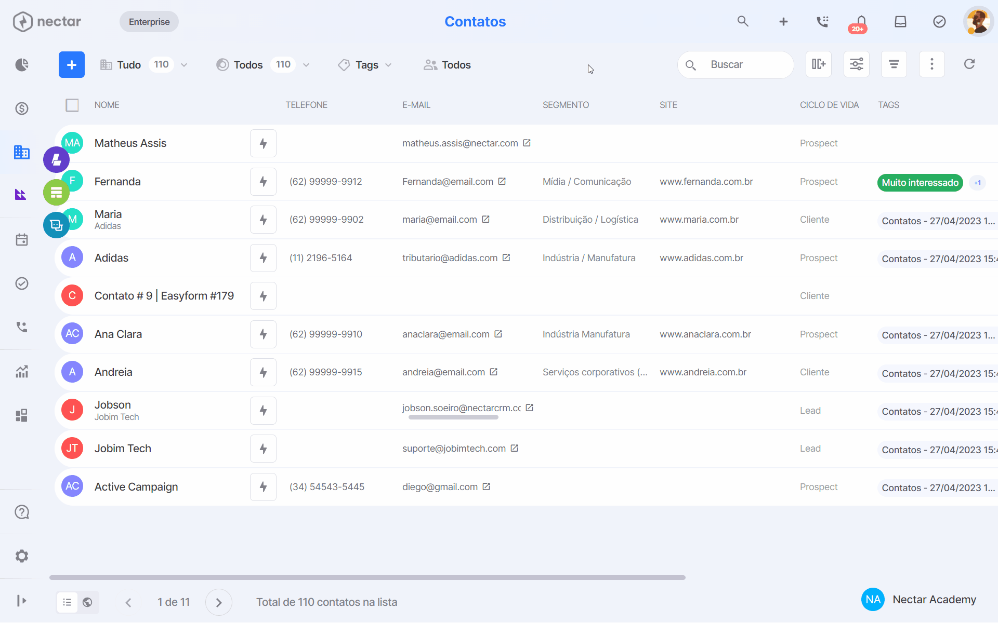This screenshot has height=623, width=998.
Task: Open quick actions for Fernanda
Action: [263, 182]
